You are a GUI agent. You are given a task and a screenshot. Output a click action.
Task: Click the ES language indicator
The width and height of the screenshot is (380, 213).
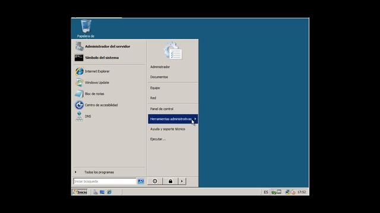pyautogui.click(x=266, y=192)
